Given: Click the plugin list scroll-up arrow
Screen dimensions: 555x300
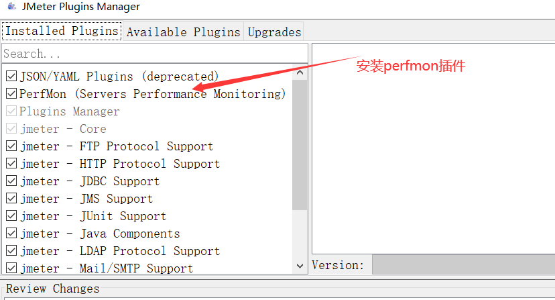Looking at the screenshot, I should [x=300, y=72].
